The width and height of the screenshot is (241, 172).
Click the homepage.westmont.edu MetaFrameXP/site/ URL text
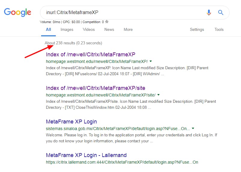(101, 95)
